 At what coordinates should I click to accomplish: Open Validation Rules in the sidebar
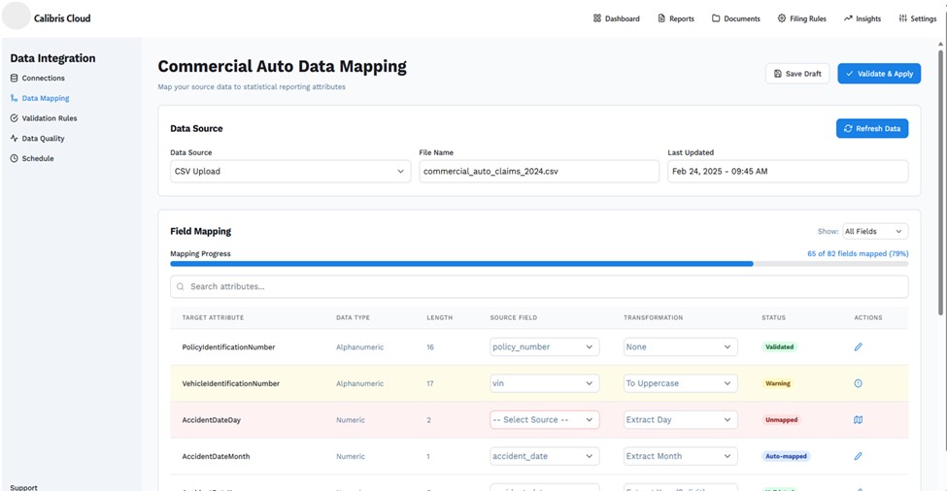tap(49, 118)
